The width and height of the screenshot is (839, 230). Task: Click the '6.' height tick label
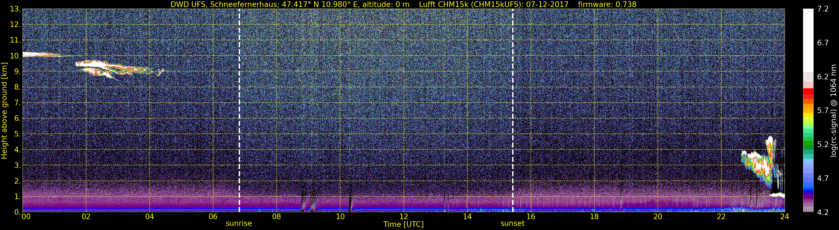[17, 119]
